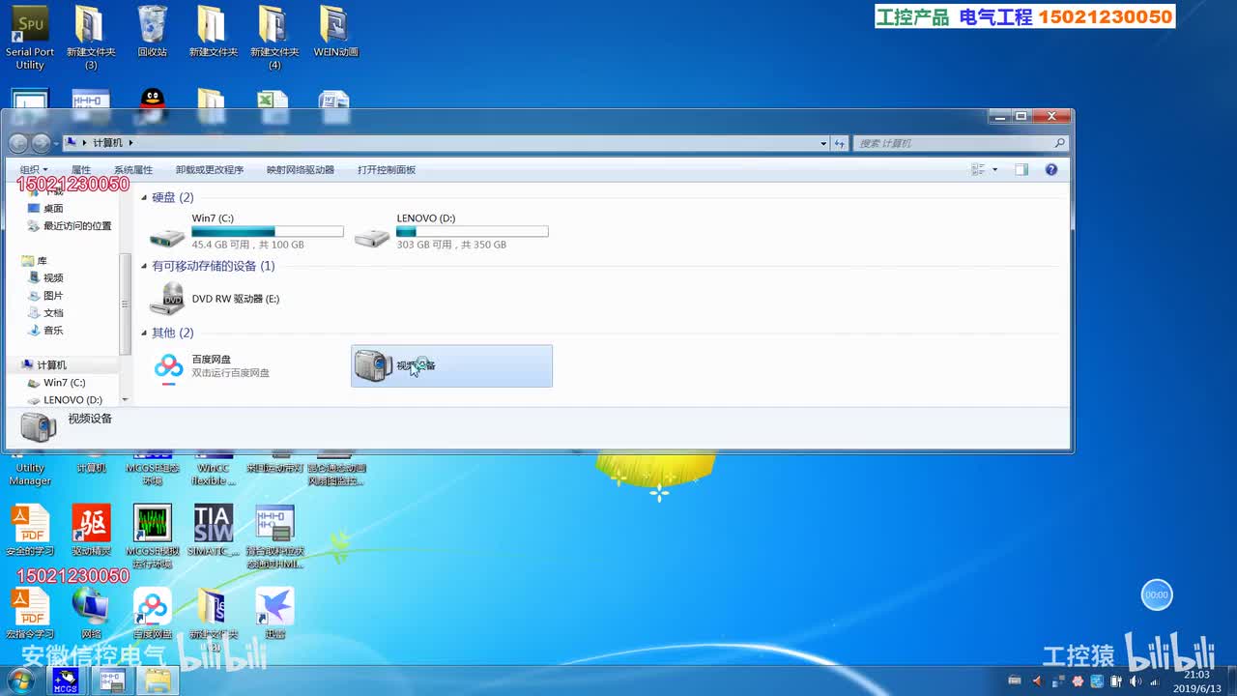The width and height of the screenshot is (1237, 696).
Task: Select 桌面 in the navigation pane
Action: pos(45,209)
